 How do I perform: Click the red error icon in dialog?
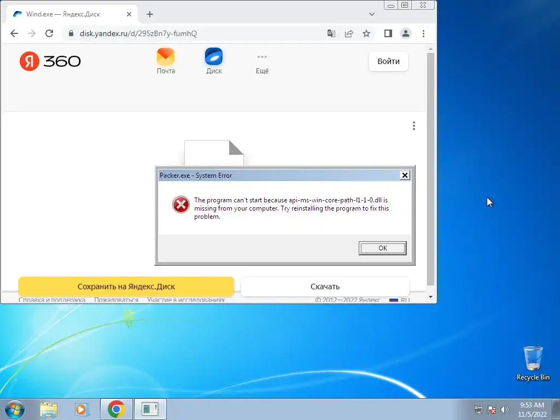(x=180, y=205)
